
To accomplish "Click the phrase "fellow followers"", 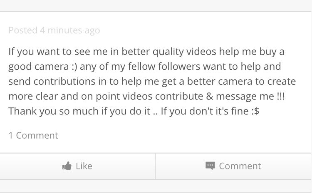I will coord(166,67).
